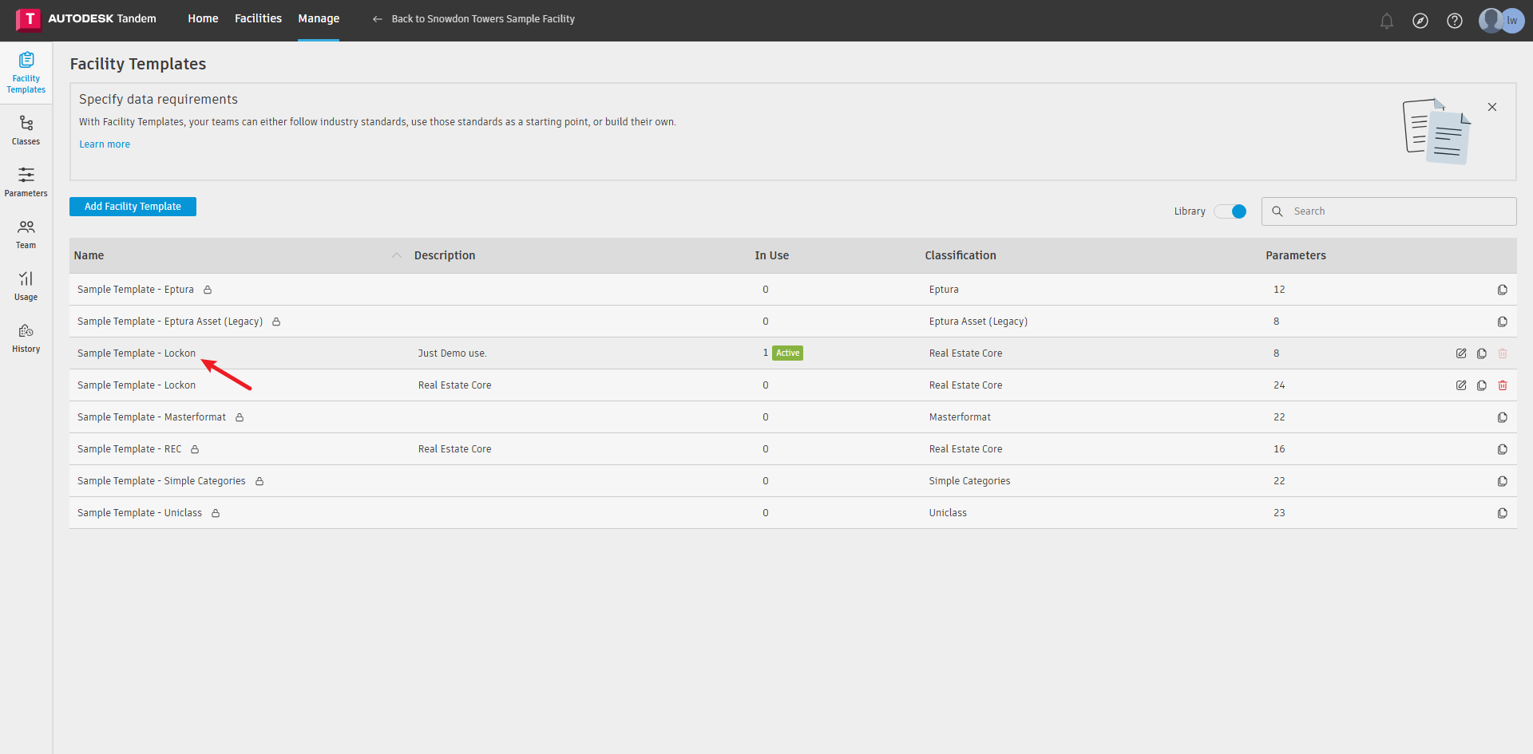1533x754 pixels.
Task: Delete the Lockon template with 24 parameters
Action: (1503, 385)
